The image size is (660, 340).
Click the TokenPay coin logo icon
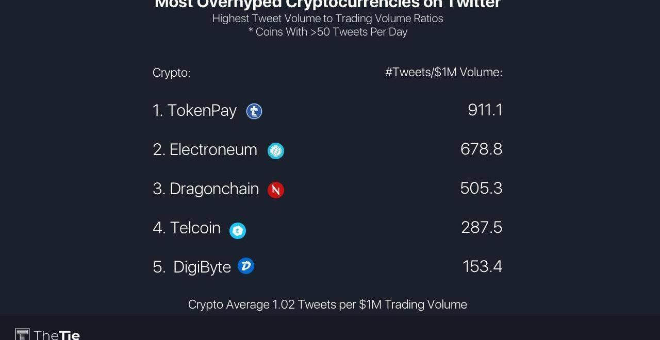(254, 111)
